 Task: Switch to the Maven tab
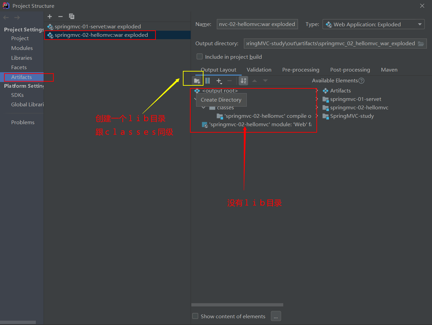point(389,70)
